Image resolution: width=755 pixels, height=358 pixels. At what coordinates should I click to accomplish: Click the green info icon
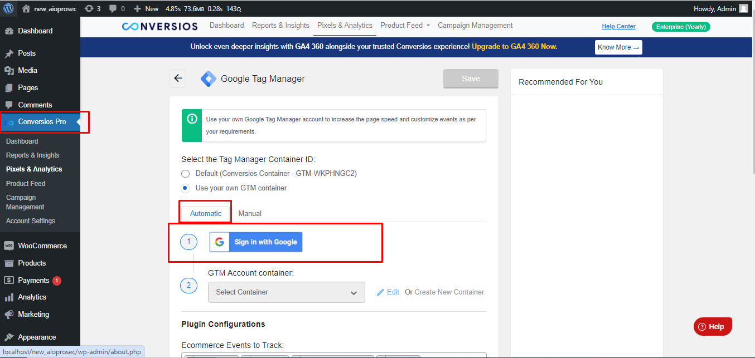point(192,119)
